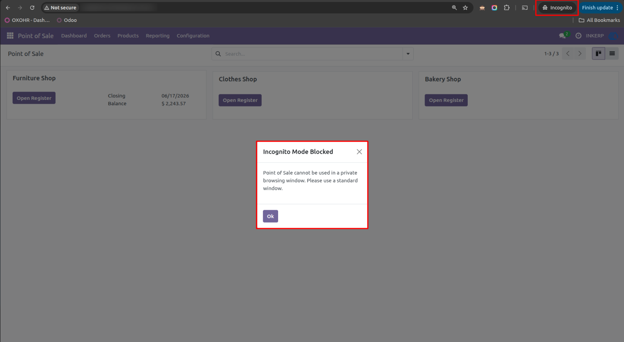Click the INKERP company name
This screenshot has width=624, height=342.
tap(595, 36)
